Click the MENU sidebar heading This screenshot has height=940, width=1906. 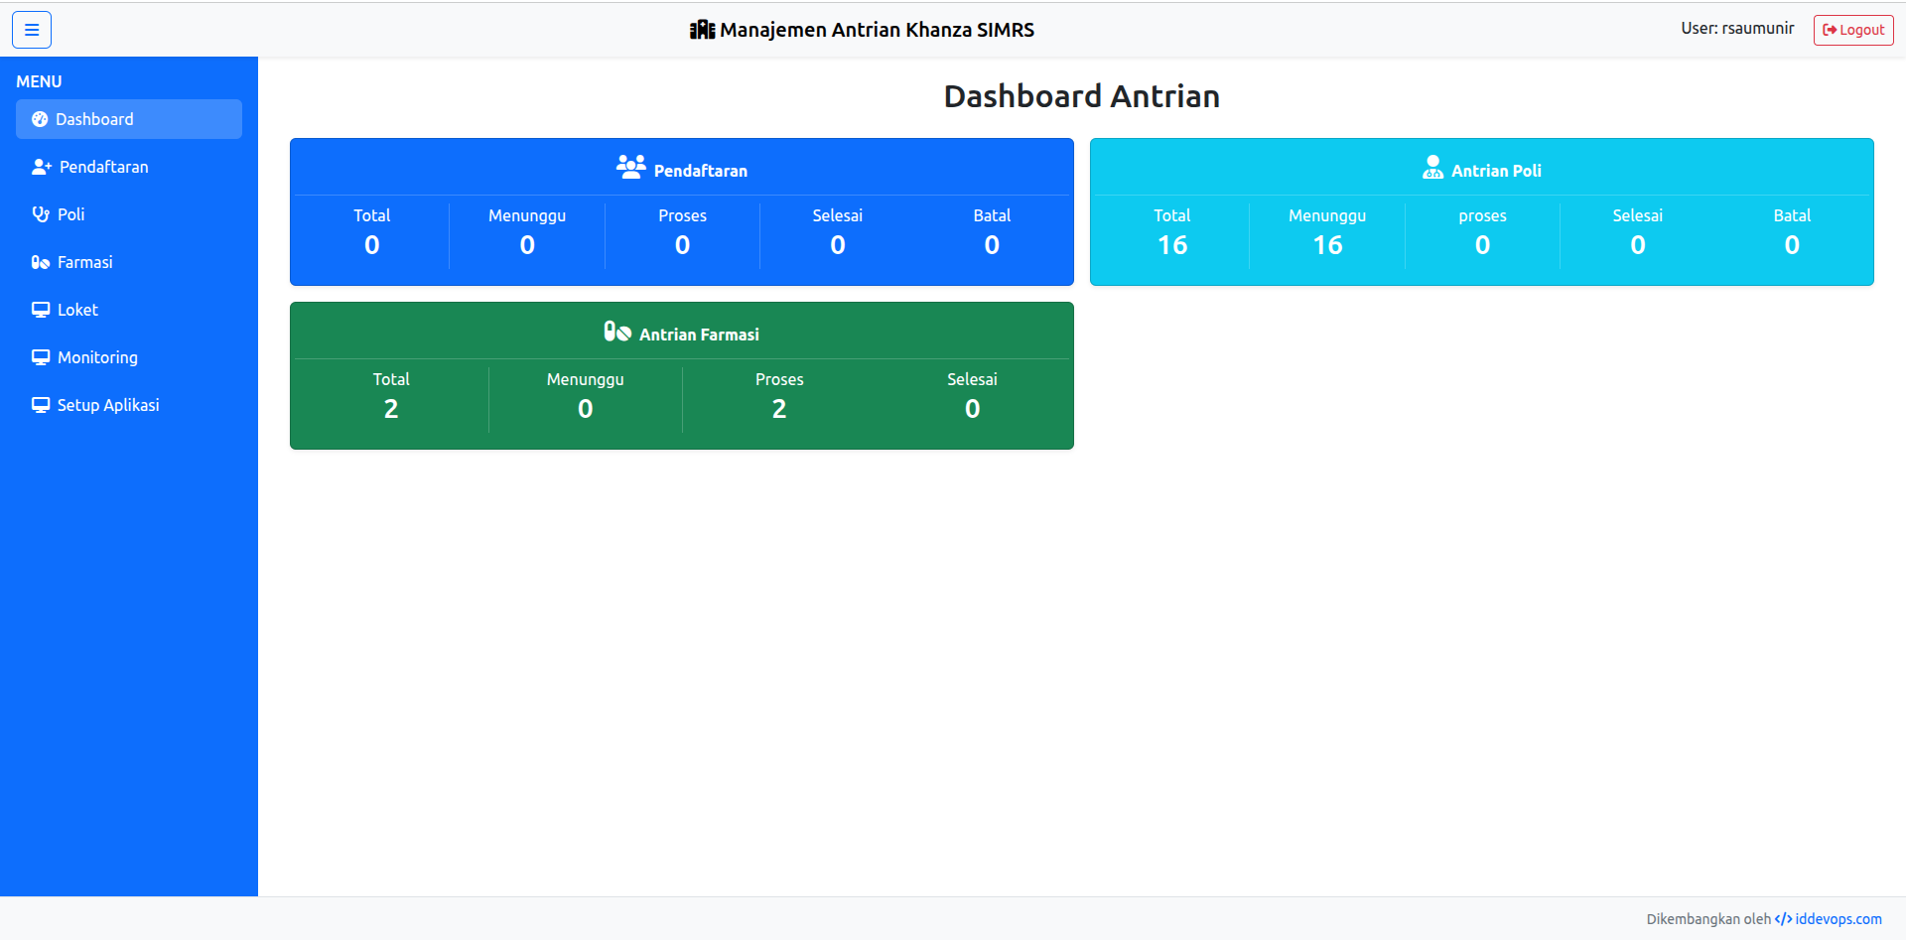(x=39, y=81)
